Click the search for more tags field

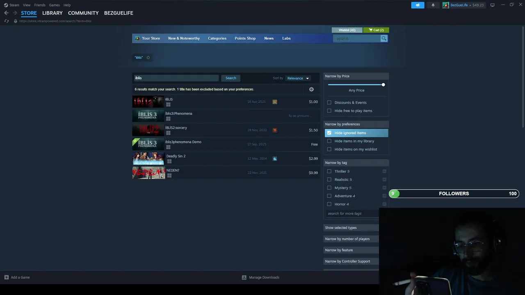[x=352, y=213]
